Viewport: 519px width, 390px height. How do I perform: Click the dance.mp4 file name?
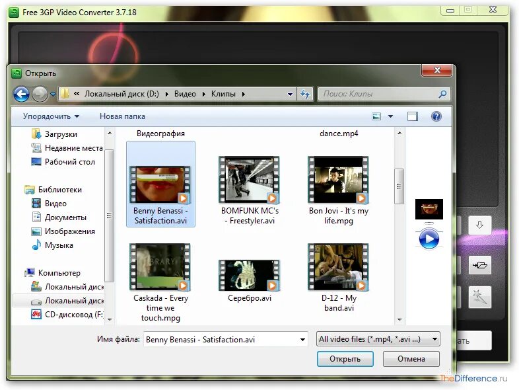[339, 134]
